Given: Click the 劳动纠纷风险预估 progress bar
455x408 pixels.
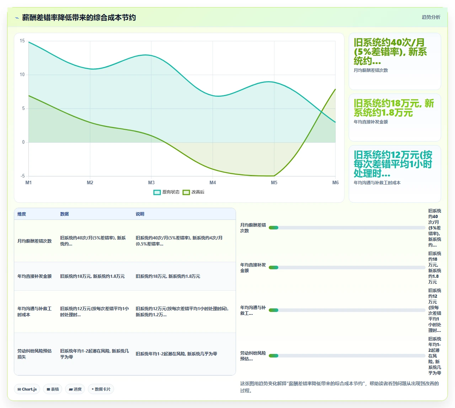Looking at the screenshot, I should [347, 356].
